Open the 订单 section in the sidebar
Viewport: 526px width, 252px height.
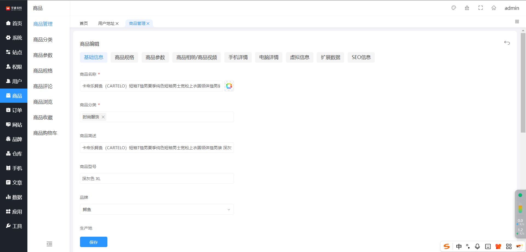tap(14, 110)
